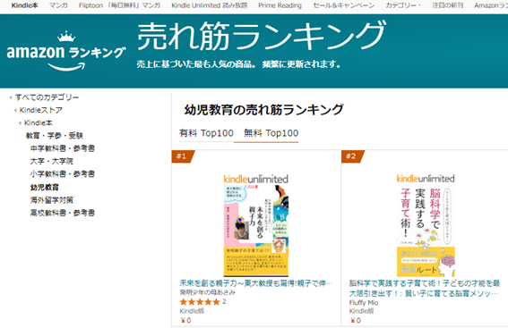
Task: Click the 幼児教育の売れ筋ランキング heading
Action: (x=264, y=110)
